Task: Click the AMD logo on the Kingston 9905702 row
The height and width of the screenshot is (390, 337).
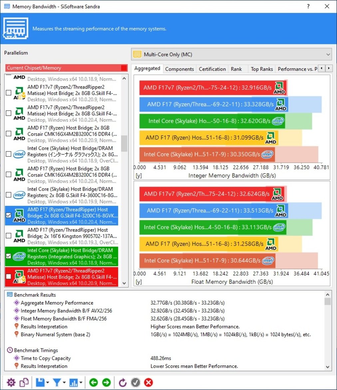Action: pyautogui.click(x=19, y=236)
